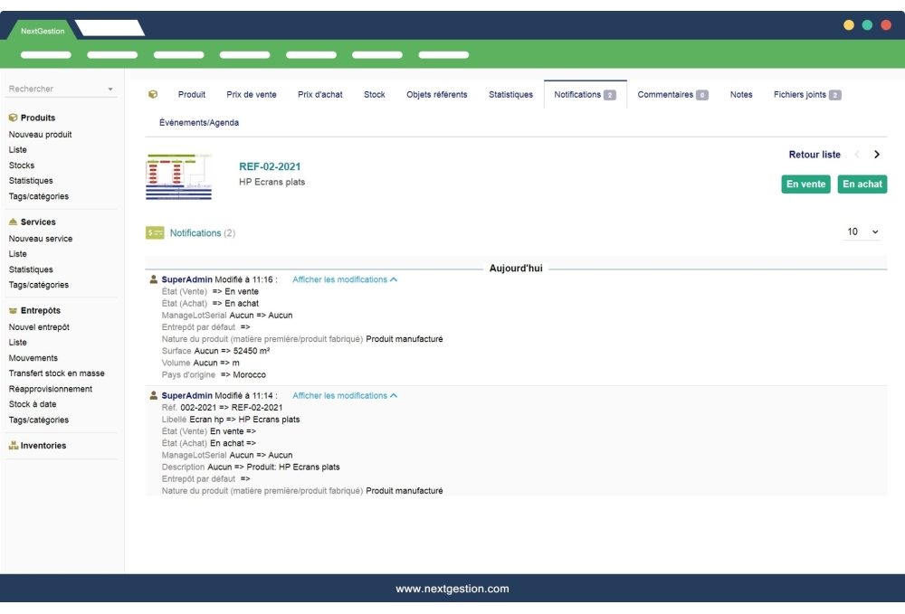Click the product box icon beside the Produit tab
Image resolution: width=905 pixels, height=614 pixels.
[x=154, y=92]
